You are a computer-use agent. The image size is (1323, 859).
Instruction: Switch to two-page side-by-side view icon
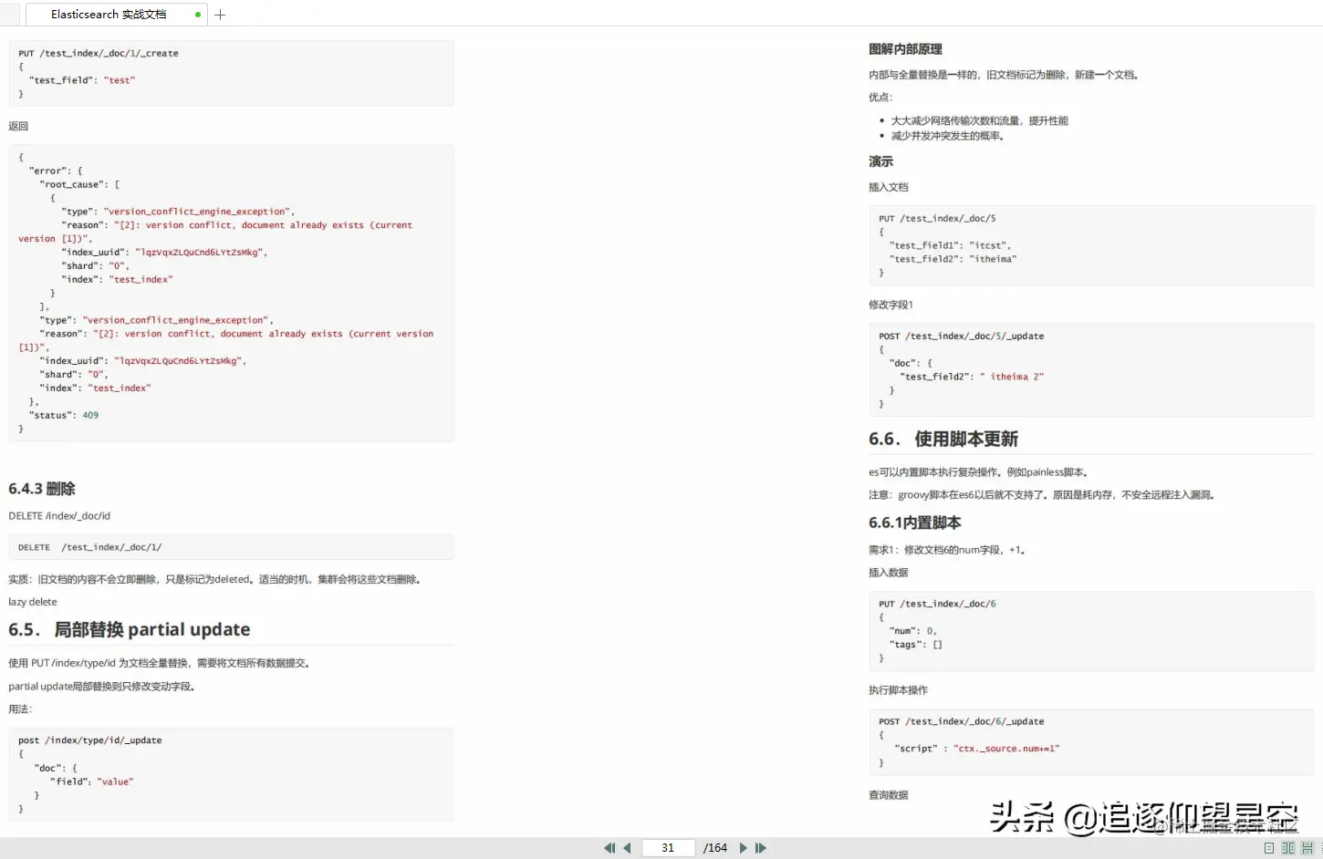pyautogui.click(x=1288, y=847)
